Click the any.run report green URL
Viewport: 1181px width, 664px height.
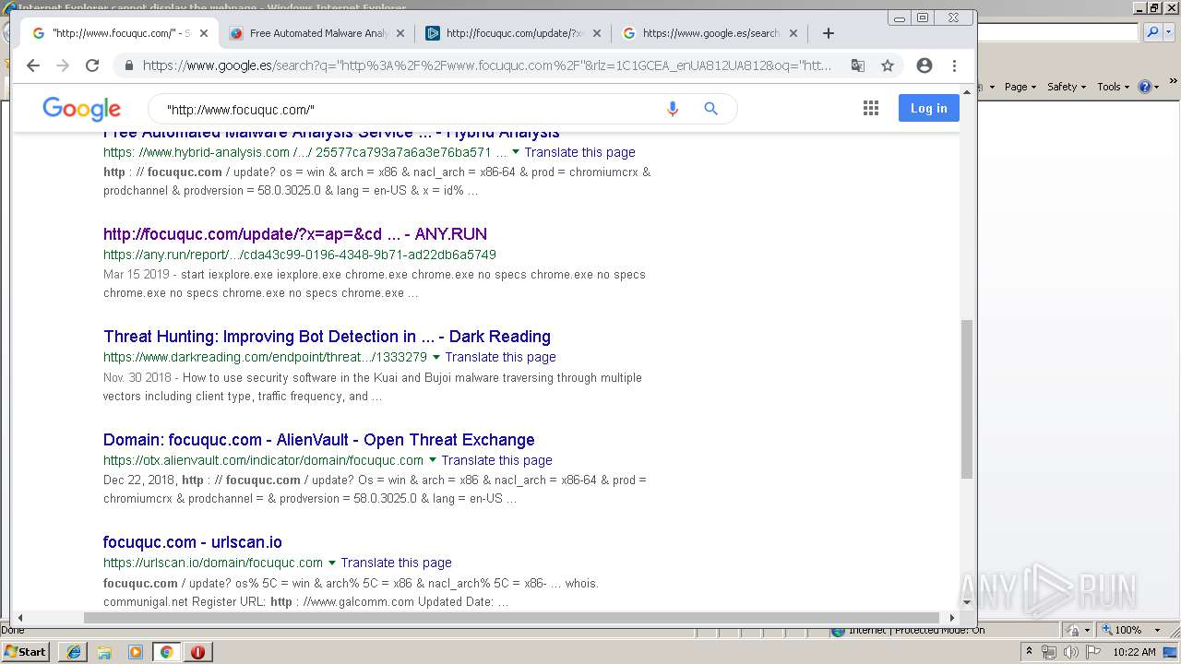pyautogui.click(x=300, y=255)
